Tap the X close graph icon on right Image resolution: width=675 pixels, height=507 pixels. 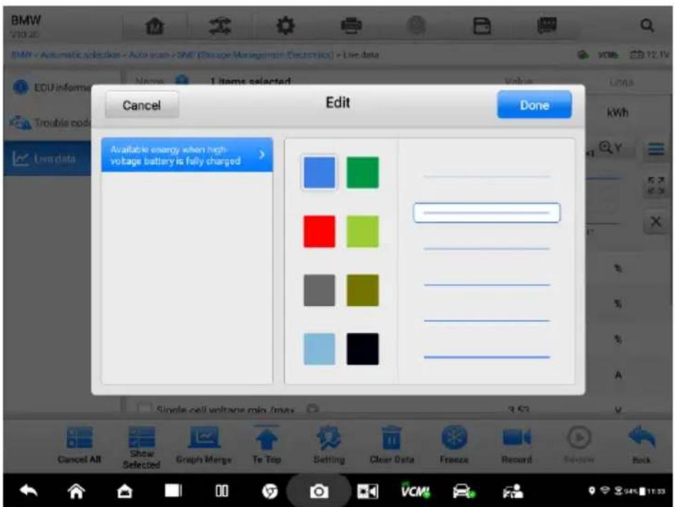tap(656, 222)
